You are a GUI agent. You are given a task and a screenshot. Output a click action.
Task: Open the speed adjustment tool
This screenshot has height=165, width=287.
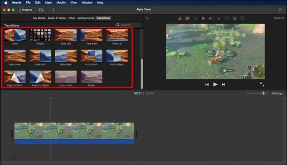pyautogui.click(x=227, y=18)
